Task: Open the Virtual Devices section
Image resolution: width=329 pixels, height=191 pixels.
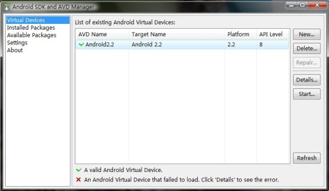Action: [26, 21]
